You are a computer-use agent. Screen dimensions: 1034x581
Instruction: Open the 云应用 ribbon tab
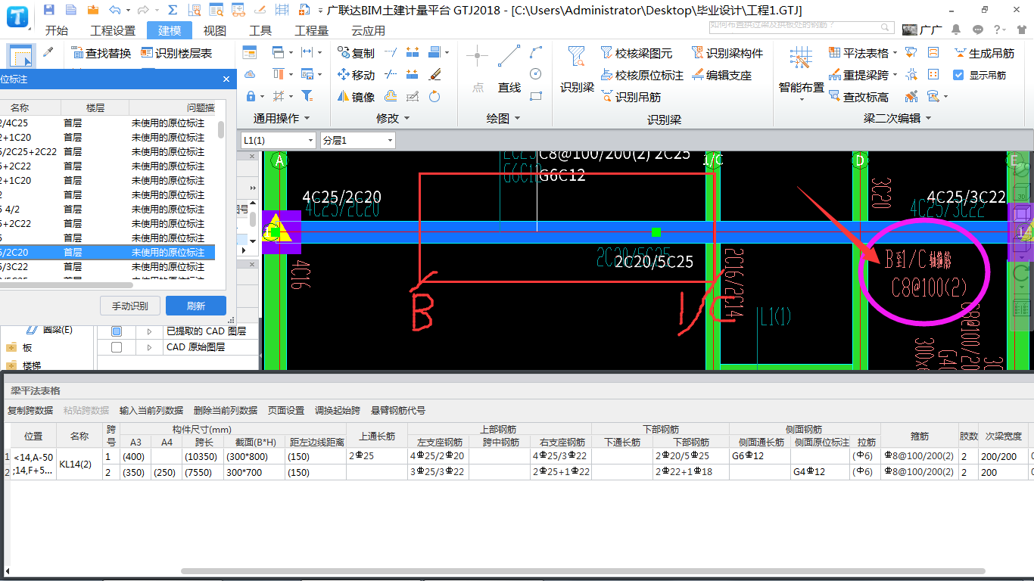pyautogui.click(x=369, y=30)
